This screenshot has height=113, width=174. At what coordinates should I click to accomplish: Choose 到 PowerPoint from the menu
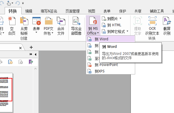click(111, 65)
